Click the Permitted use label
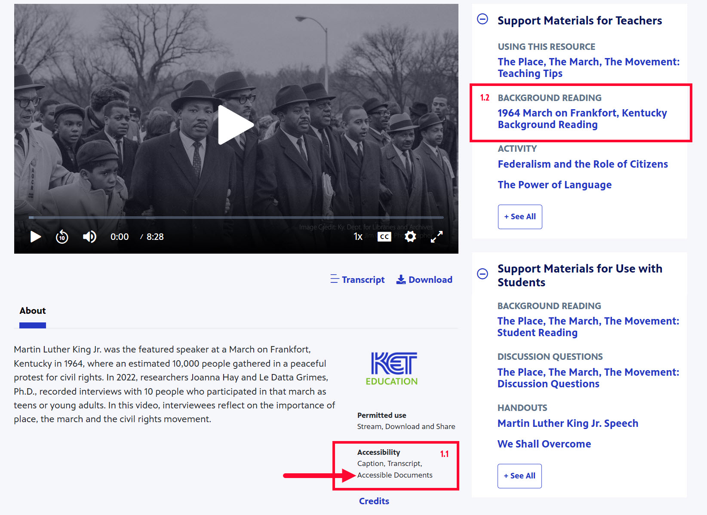This screenshot has width=707, height=515. coord(381,415)
